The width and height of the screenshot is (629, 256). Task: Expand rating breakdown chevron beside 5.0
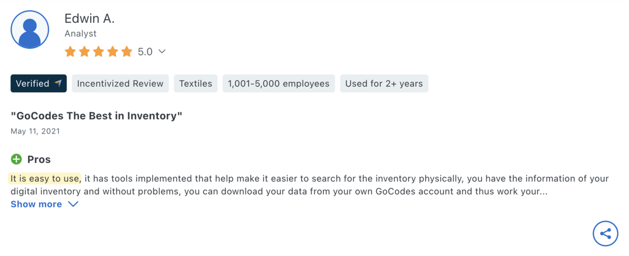click(x=162, y=52)
